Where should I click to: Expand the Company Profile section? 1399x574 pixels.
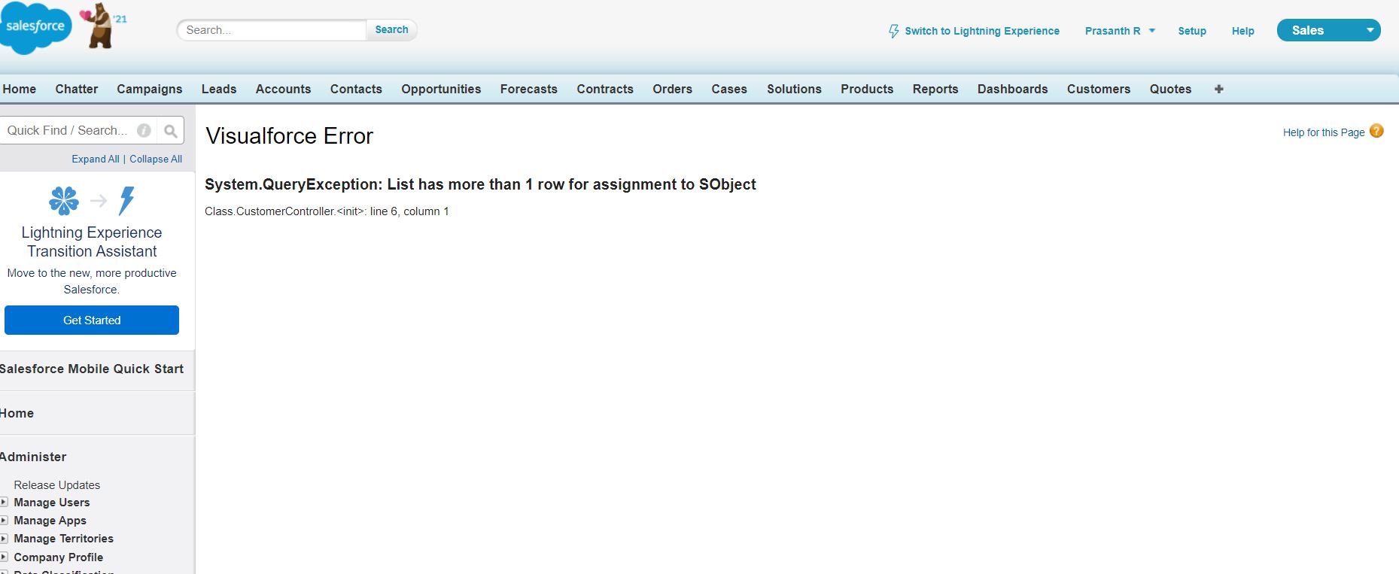(5, 557)
